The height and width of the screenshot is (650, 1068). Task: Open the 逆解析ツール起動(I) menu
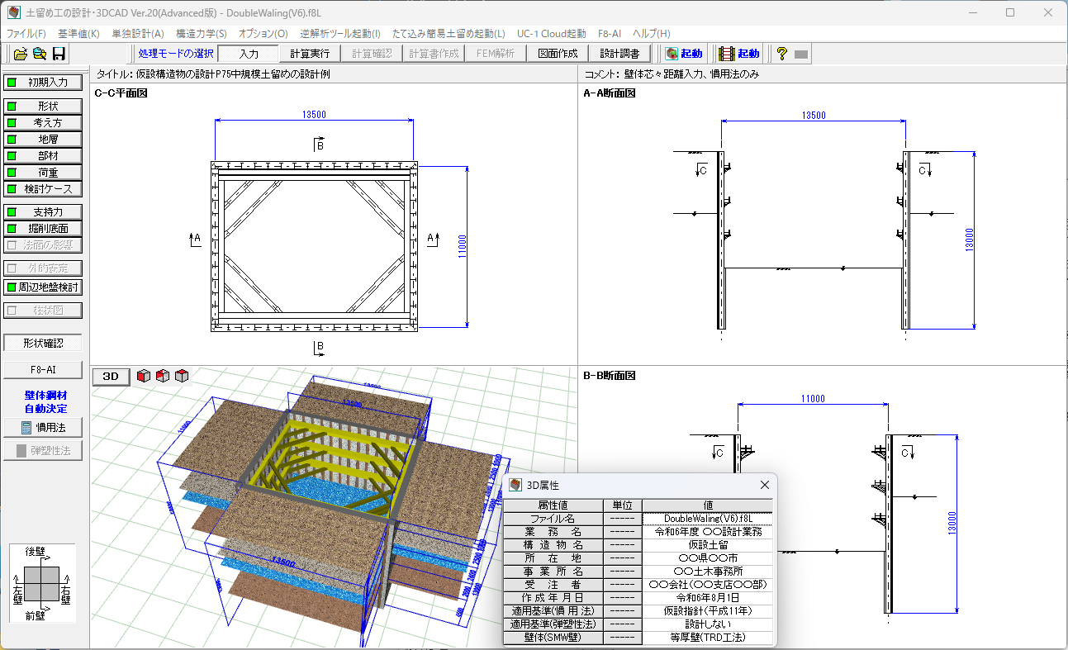(x=340, y=34)
